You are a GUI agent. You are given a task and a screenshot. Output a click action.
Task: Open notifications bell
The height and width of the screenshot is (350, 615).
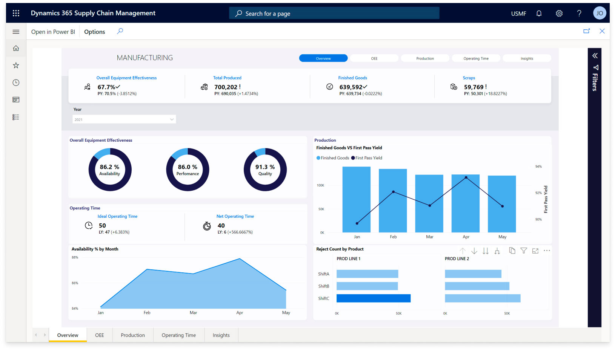tap(539, 13)
